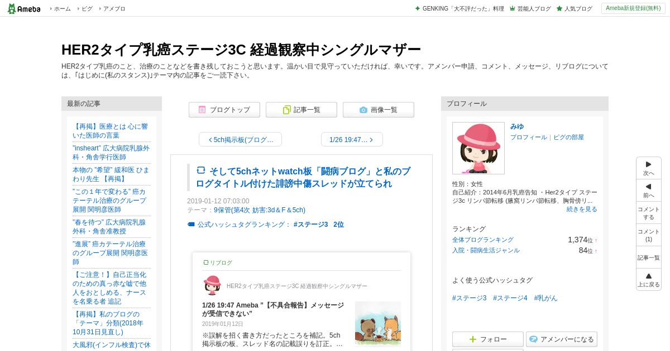
Task: Open reblogged post 1/26 19:47 Ameba 不具合報告
Action: click(x=273, y=309)
